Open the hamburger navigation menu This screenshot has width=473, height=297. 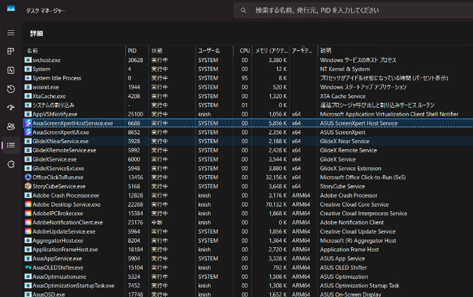click(x=11, y=33)
